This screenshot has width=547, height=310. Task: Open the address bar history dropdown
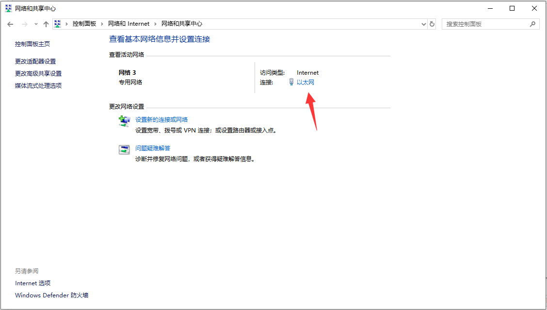(423, 23)
